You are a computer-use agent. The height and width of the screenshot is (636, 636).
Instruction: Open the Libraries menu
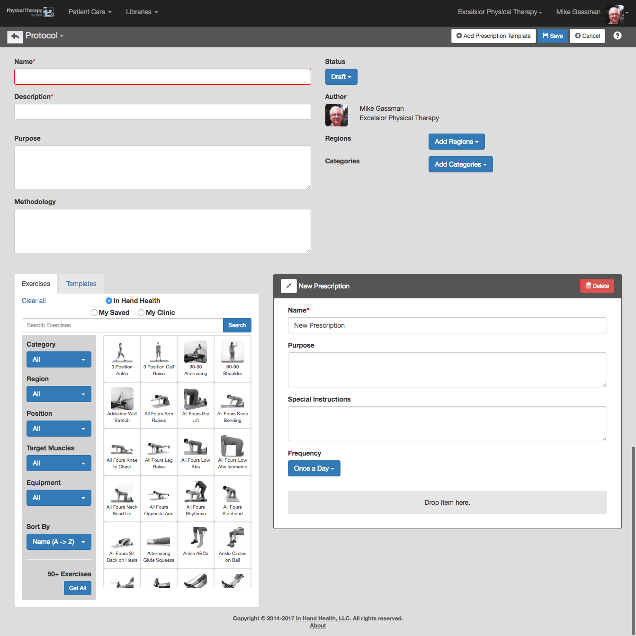pyautogui.click(x=142, y=12)
